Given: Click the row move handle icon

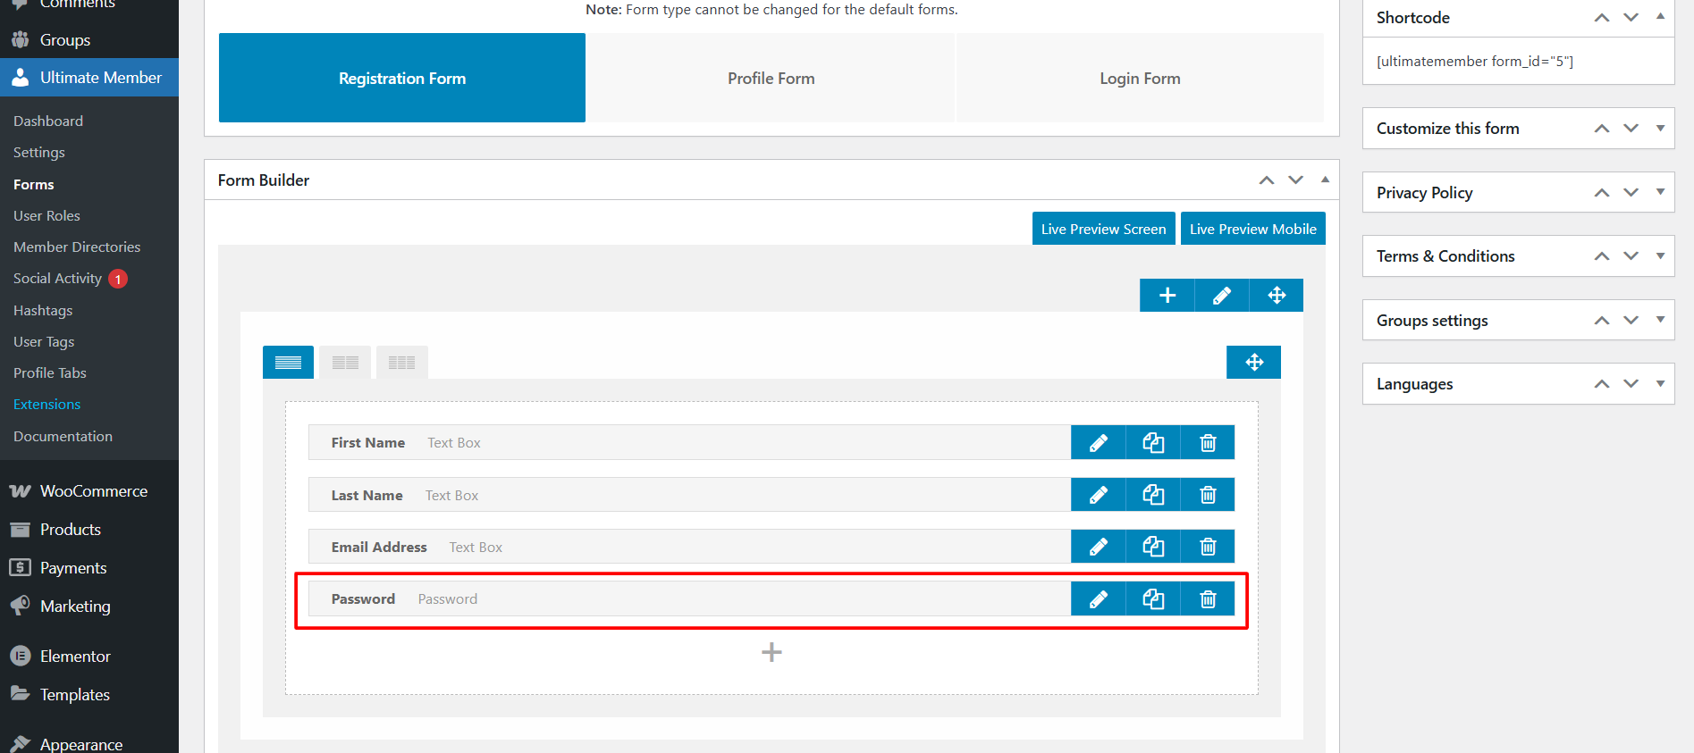Looking at the screenshot, I should [1277, 296].
